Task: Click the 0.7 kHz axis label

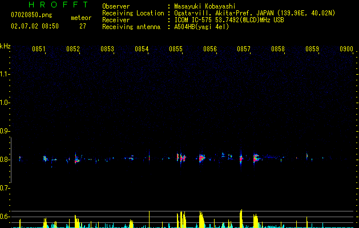Action: 5,188
